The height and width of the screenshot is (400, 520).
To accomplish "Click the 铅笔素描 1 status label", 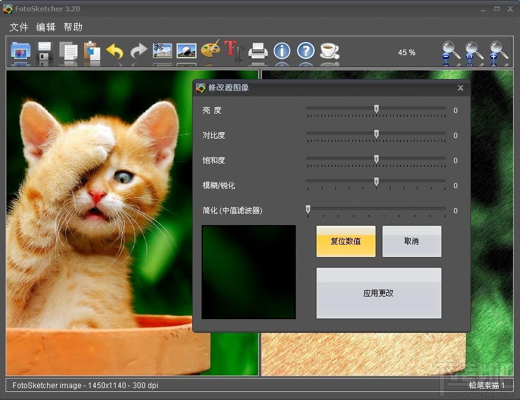I will click(487, 385).
